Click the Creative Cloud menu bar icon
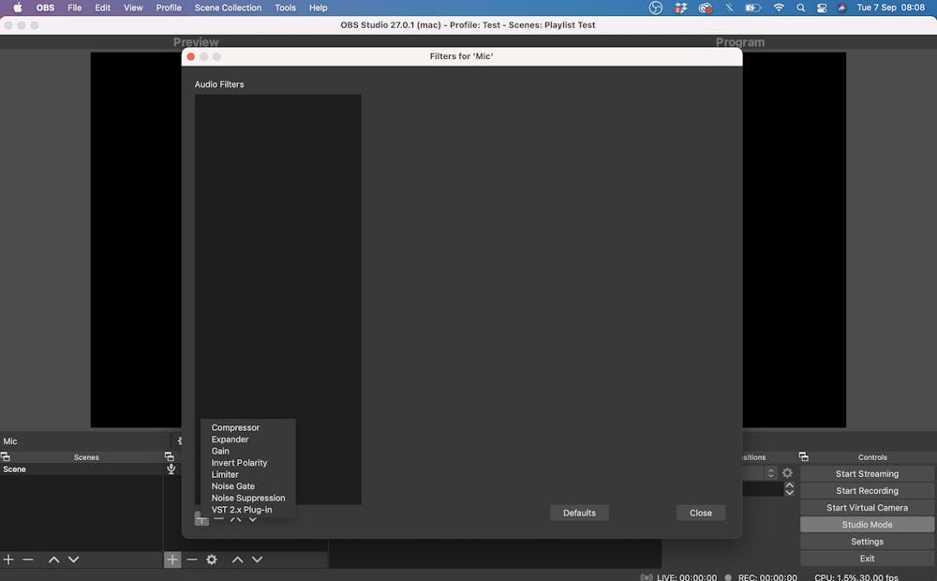The image size is (937, 581). (706, 7)
